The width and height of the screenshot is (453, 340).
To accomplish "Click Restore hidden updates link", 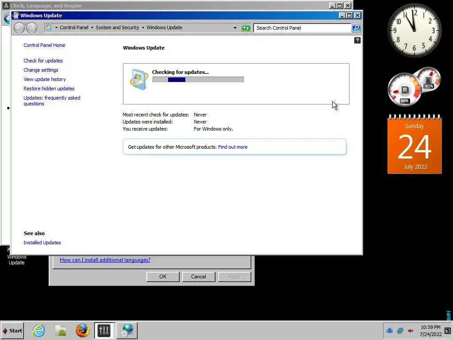I will (49, 89).
